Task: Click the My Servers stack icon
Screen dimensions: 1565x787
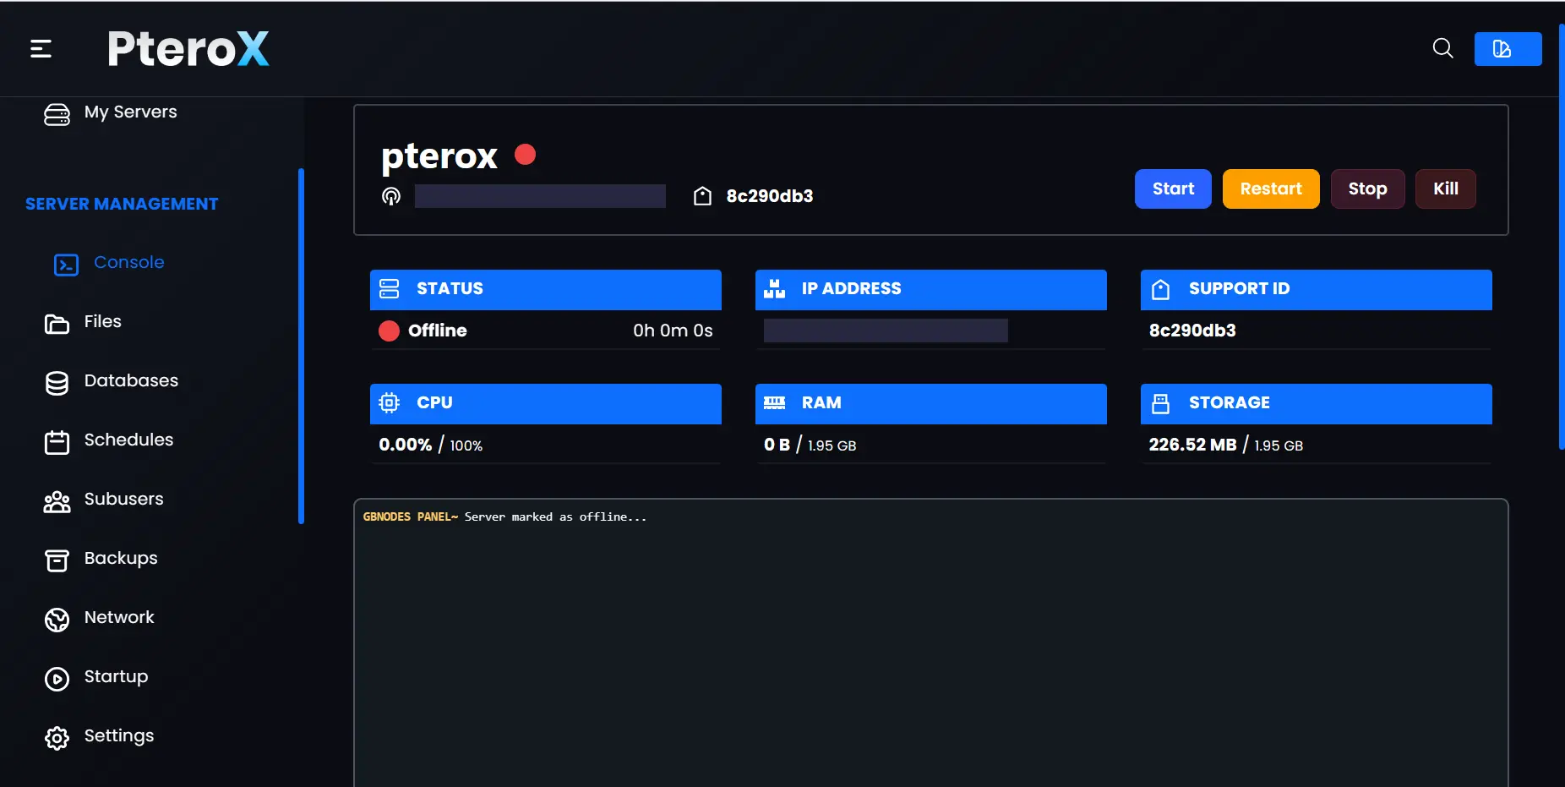Action: point(57,114)
